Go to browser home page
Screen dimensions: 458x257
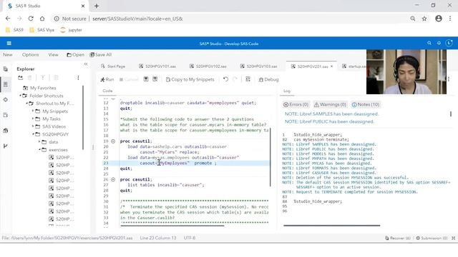[x=42, y=19]
